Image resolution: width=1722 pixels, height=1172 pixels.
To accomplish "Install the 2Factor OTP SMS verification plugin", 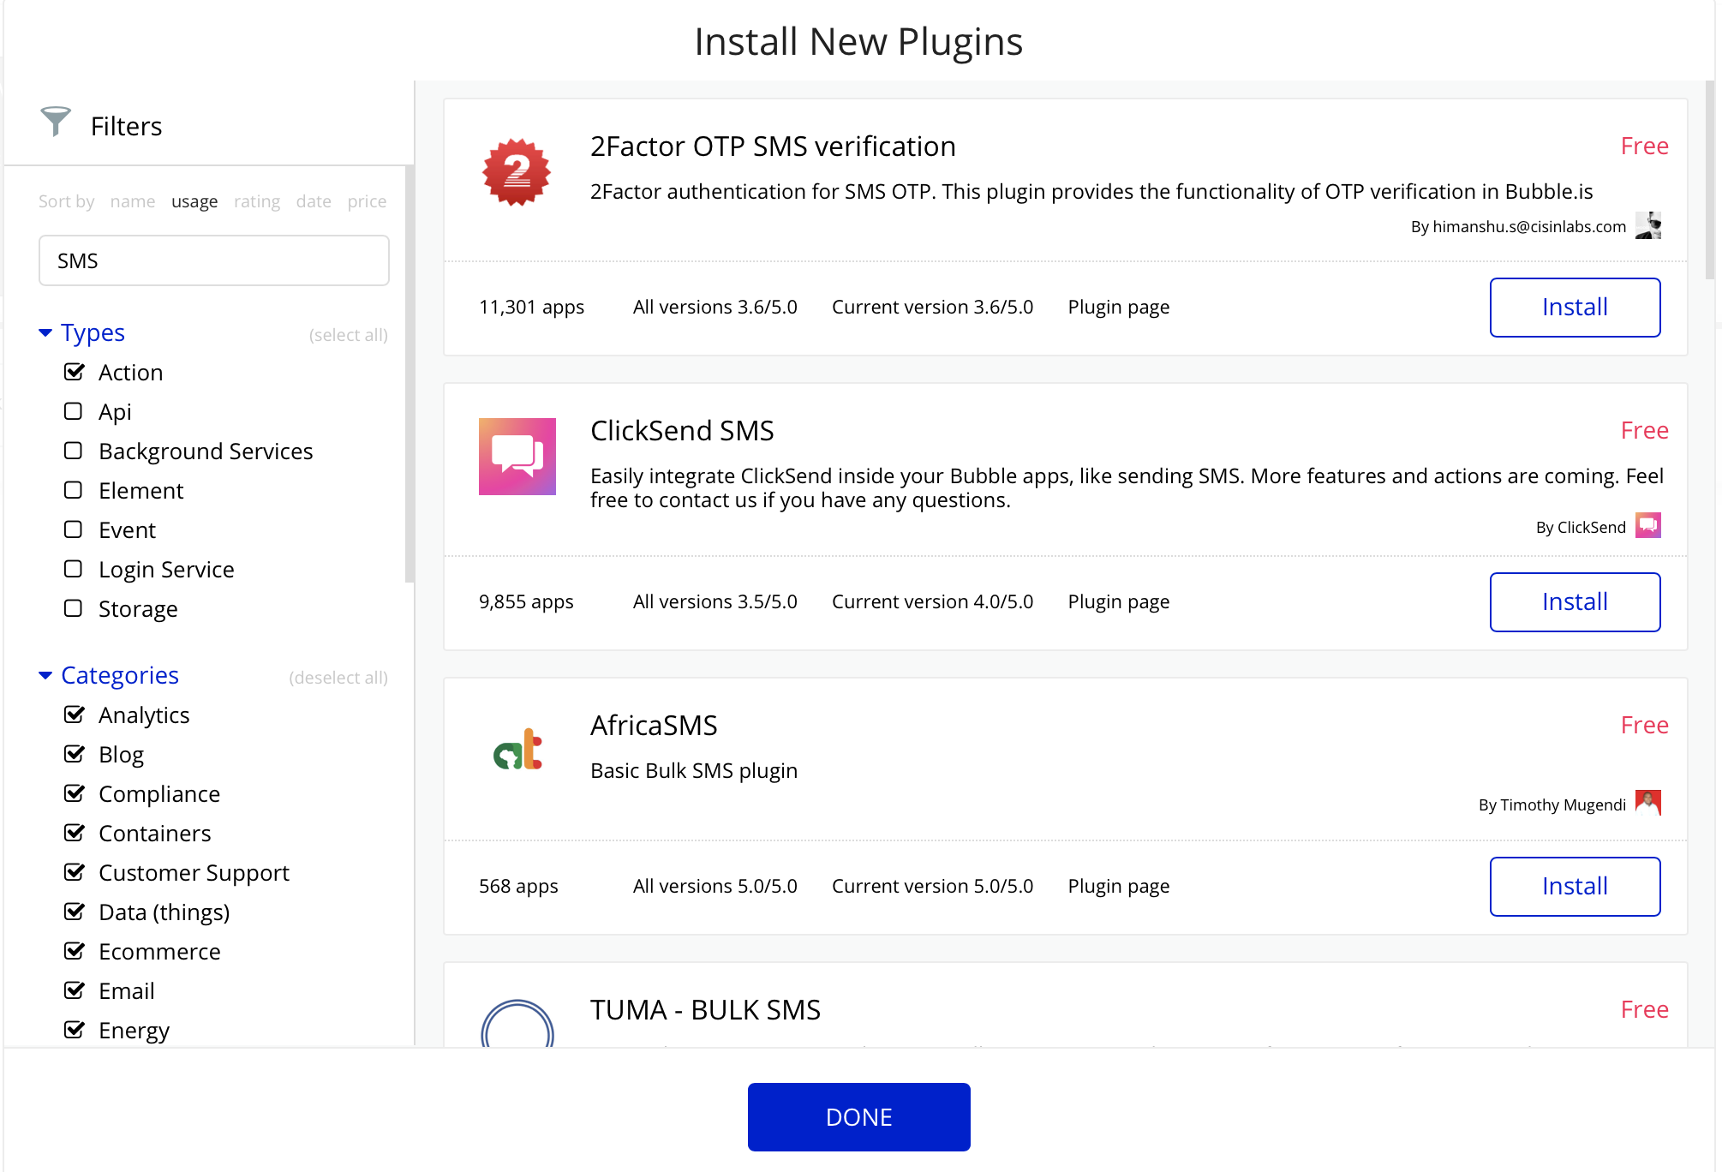I will (1575, 308).
